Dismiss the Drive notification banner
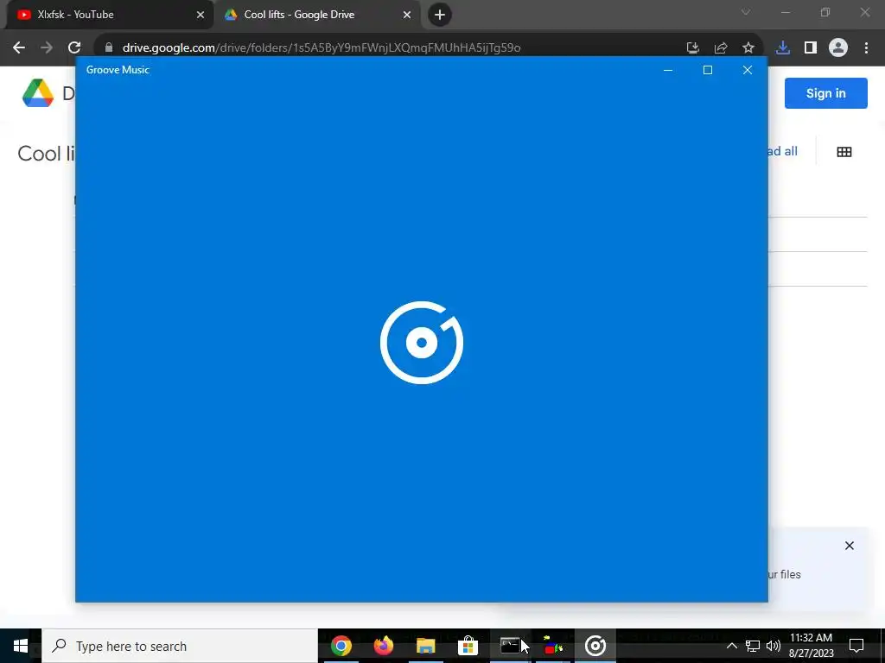Image resolution: width=885 pixels, height=663 pixels. 850,546
